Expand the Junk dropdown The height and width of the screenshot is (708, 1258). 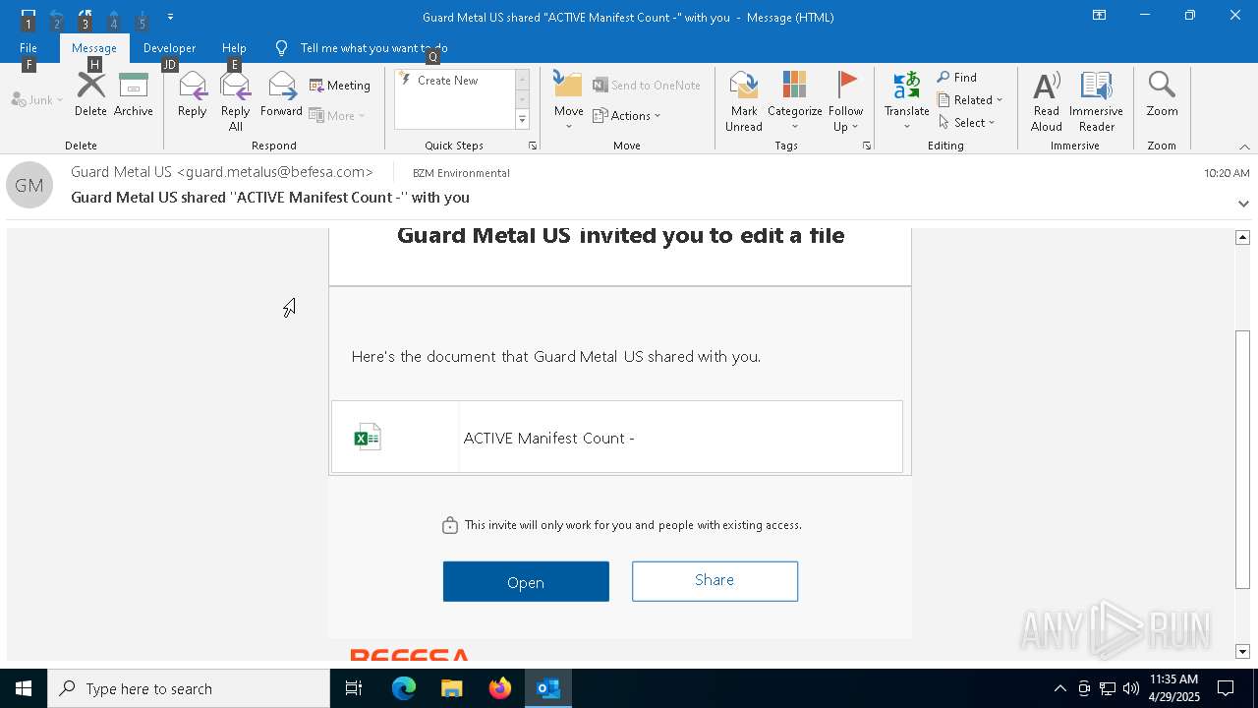pos(37,99)
